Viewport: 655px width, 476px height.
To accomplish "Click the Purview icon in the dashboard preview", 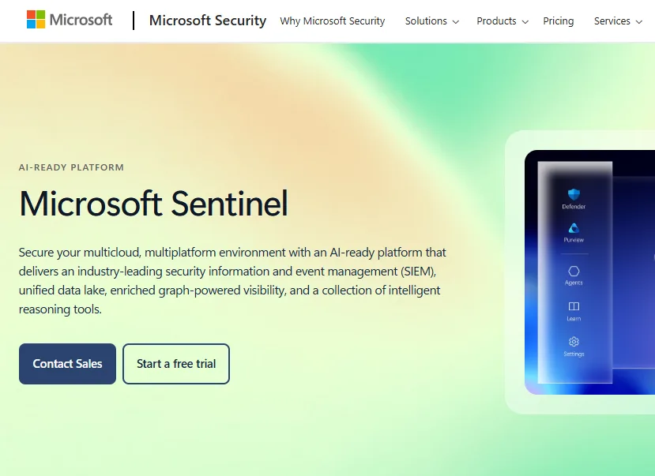I will click(x=574, y=228).
